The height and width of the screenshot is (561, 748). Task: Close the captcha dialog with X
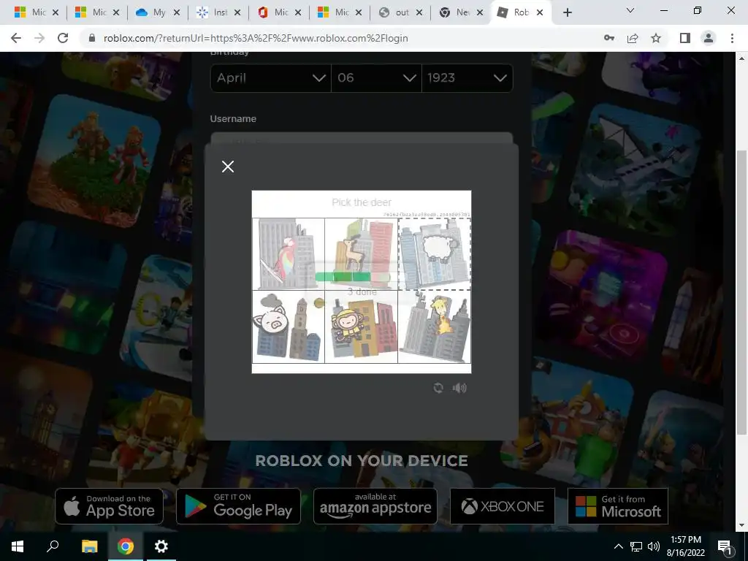228,167
